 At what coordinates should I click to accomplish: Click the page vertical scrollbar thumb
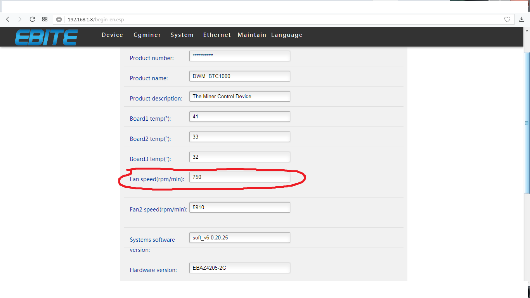tap(527, 123)
